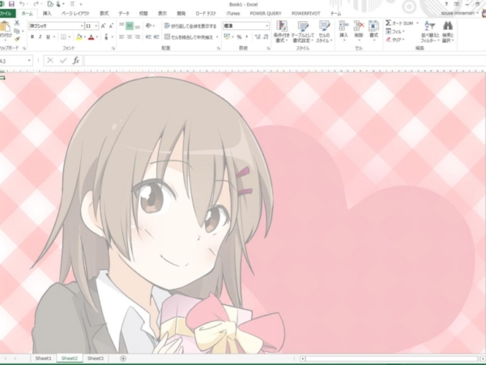Image resolution: width=486 pixels, height=365 pixels.
Task: Align text to the left
Action: point(122,37)
